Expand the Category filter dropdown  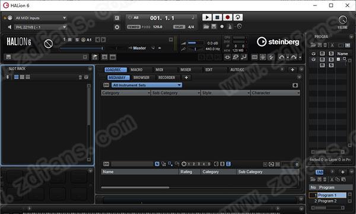(126, 93)
